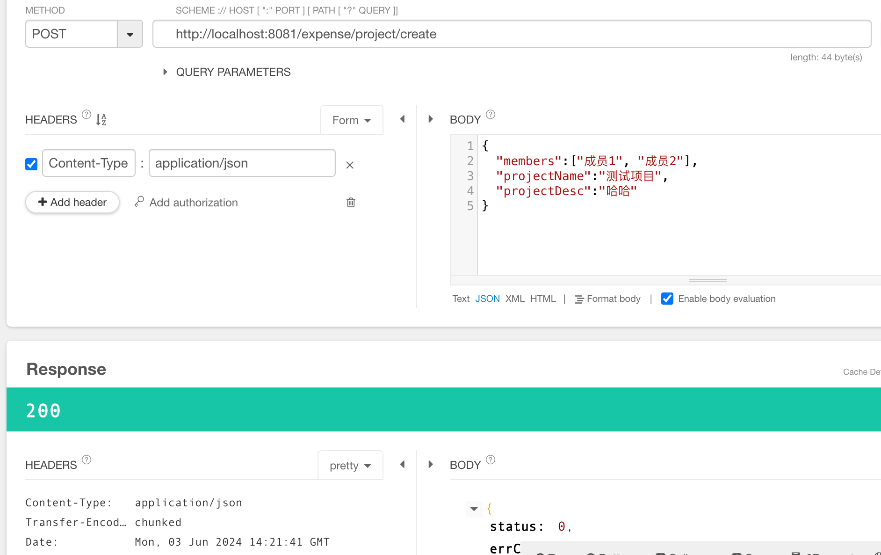The image size is (881, 555).
Task: Open the headers Form view dropdown
Action: pos(352,120)
